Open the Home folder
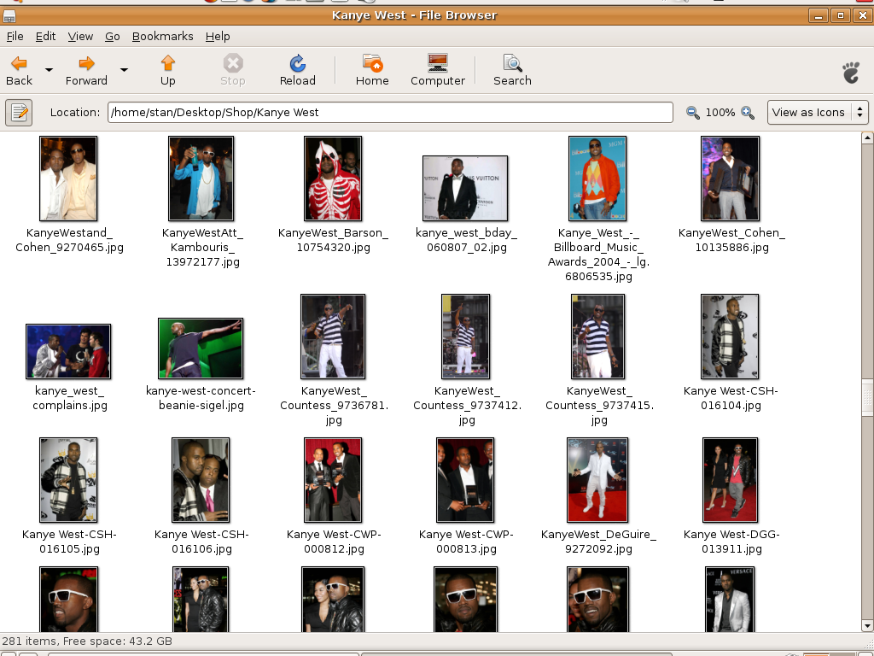 [372, 70]
